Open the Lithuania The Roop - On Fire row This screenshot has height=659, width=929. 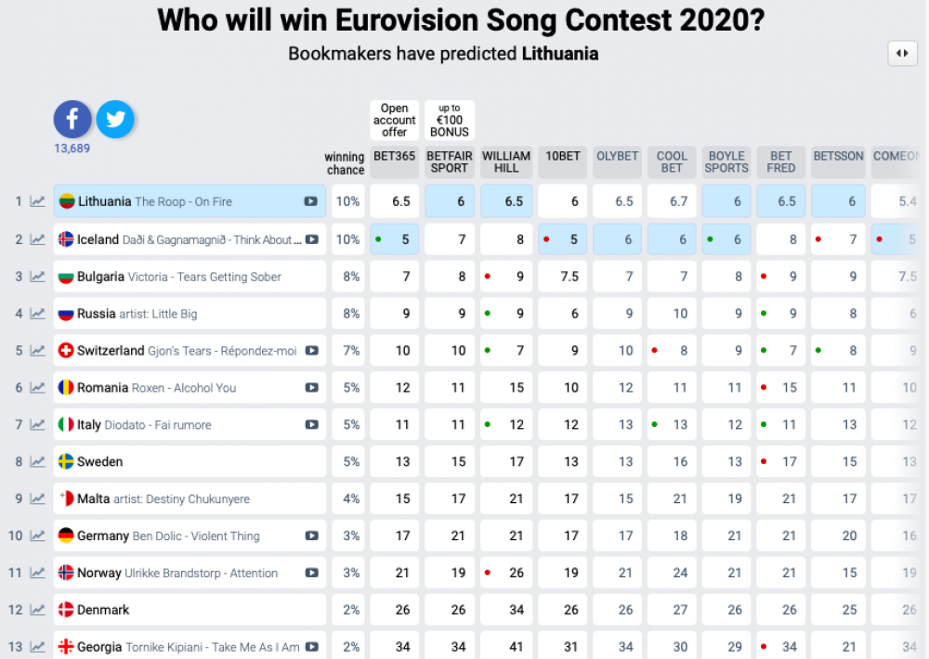point(190,201)
